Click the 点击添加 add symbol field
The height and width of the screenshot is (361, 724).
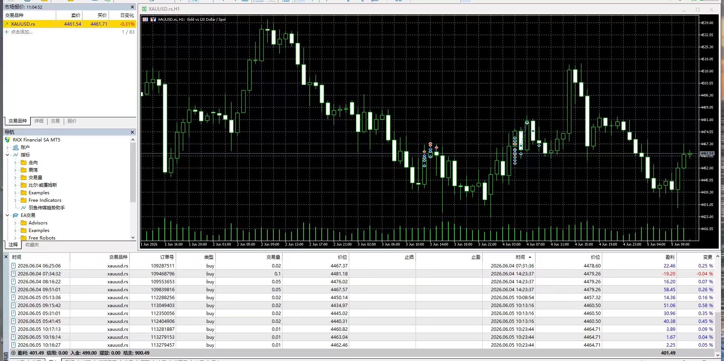[x=21, y=32]
